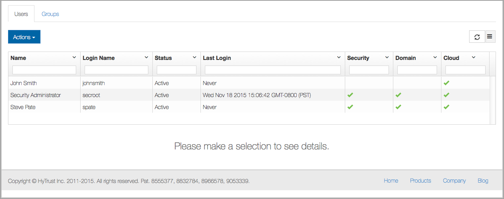This screenshot has height=199, width=504.
Task: Switch to the Groups tab
Action: pyautogui.click(x=50, y=14)
